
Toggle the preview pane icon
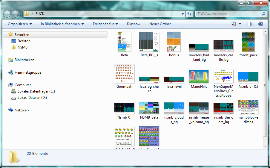tap(250, 24)
